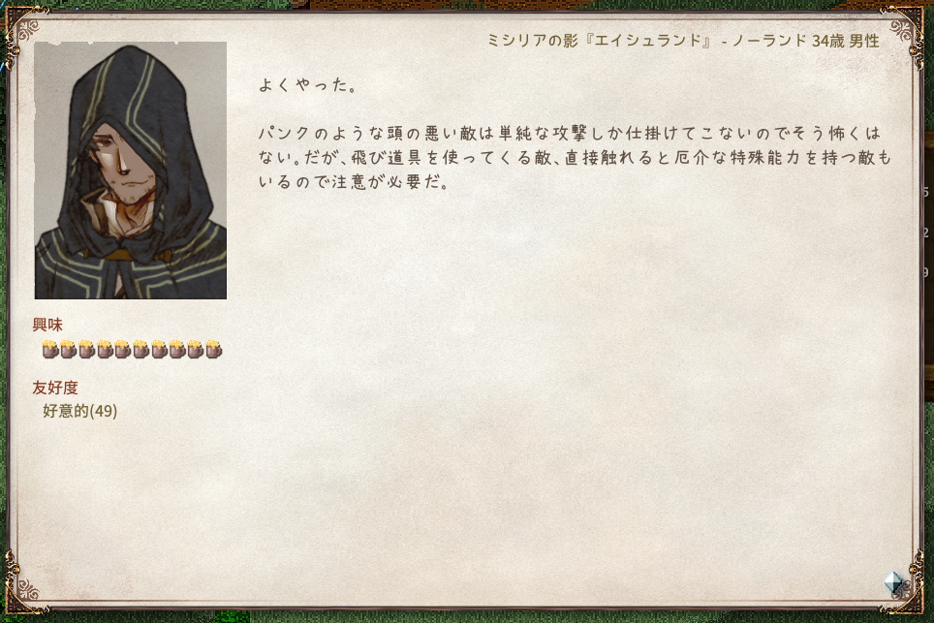Click the first beer mug in 興味 row

50,349
